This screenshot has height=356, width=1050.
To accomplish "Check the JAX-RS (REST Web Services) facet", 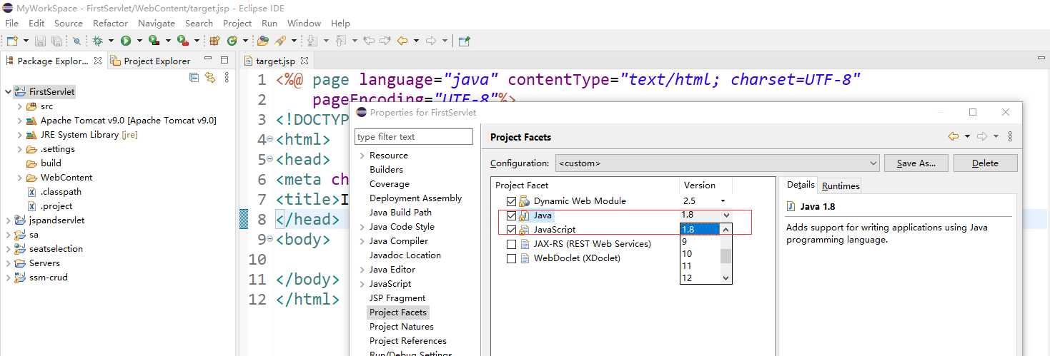I will [511, 244].
